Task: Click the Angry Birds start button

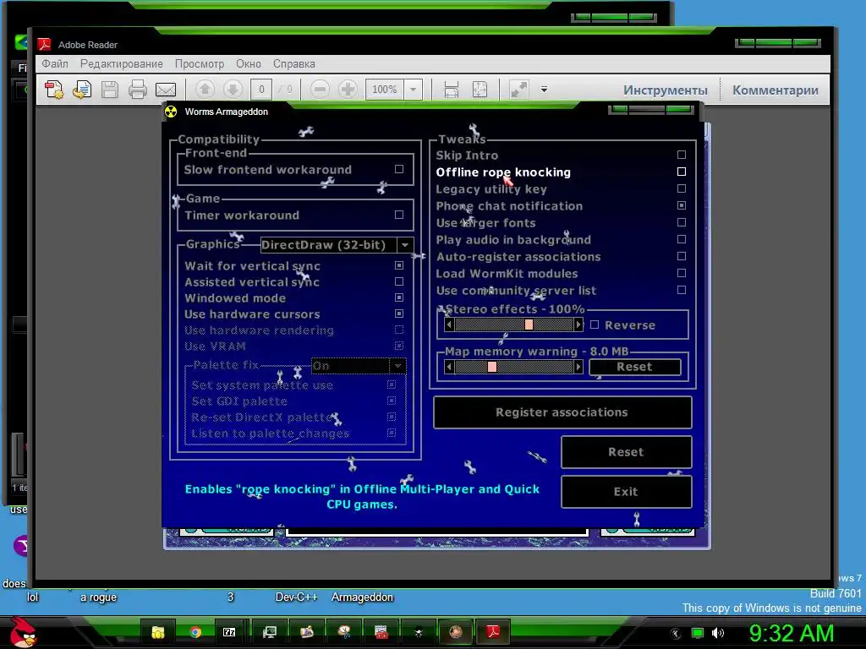Action: pos(23,632)
